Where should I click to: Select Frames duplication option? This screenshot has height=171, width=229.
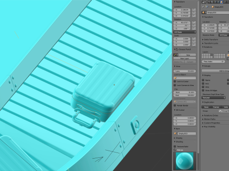click(216, 107)
